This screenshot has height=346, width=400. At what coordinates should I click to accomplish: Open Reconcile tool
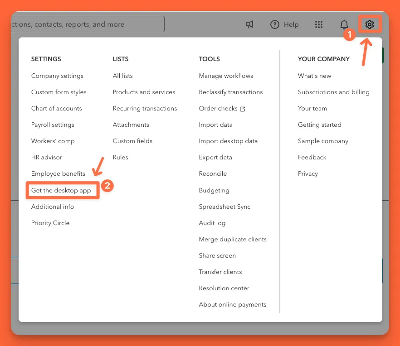[x=213, y=173]
